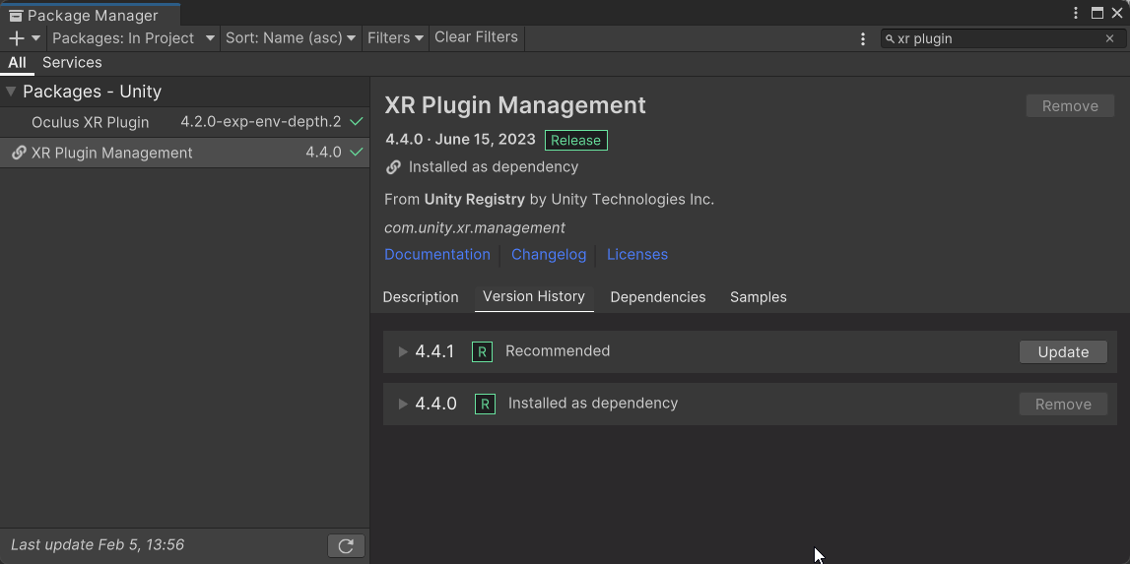Open the Sort: Name (asc) dropdown
The image size is (1130, 564).
click(291, 38)
